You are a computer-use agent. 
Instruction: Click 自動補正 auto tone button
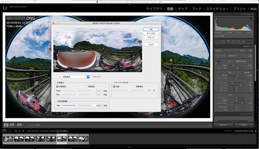247,73
